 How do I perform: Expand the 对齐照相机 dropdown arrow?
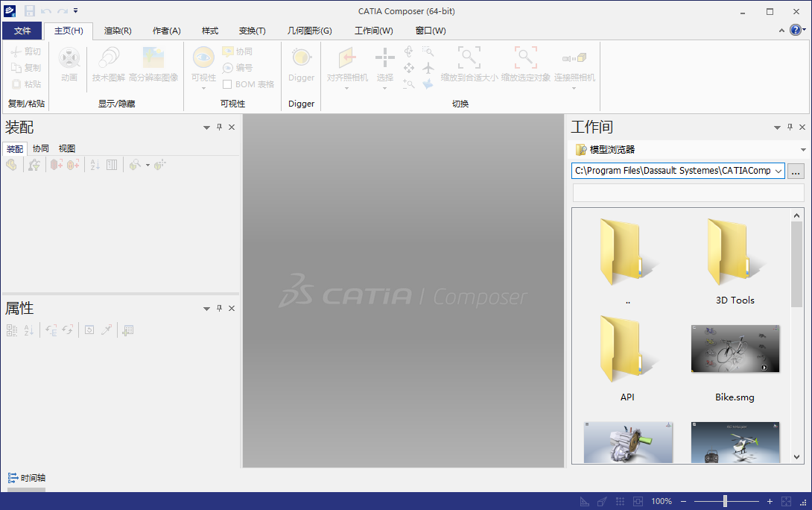(347, 88)
